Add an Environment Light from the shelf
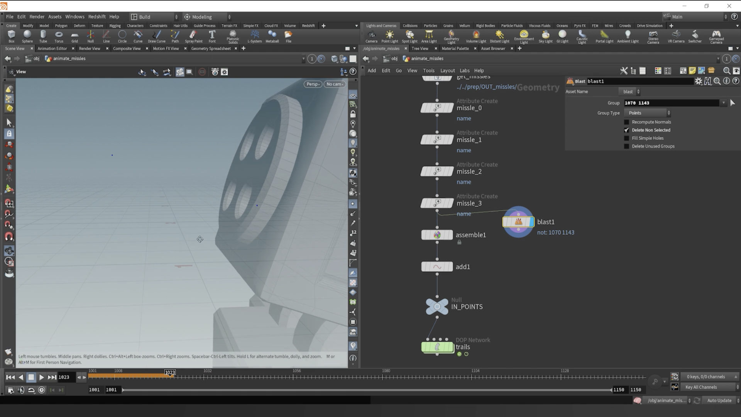Viewport: 741px width, 417px height. pyautogui.click(x=524, y=37)
